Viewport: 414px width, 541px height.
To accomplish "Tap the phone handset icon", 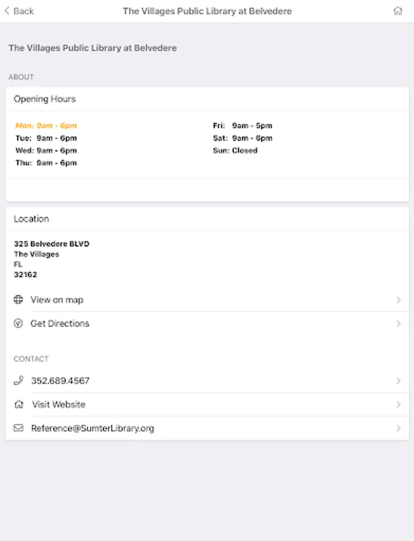I will point(19,381).
